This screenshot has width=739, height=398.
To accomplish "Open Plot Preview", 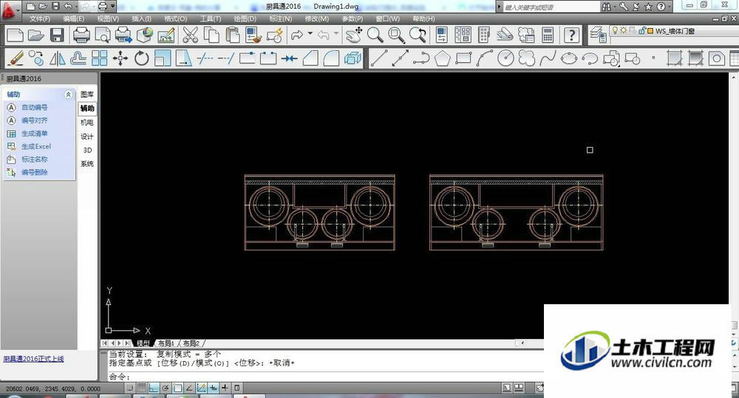I will click(102, 35).
